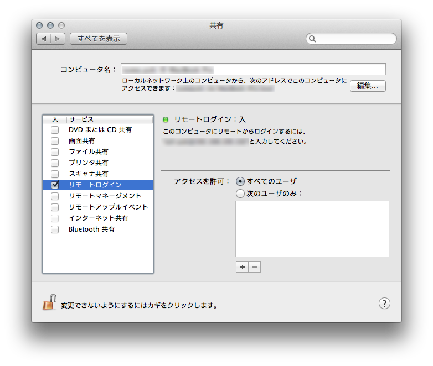Screen dimensions: 433x366
Task: Click the コンピュータ名 text field
Action: pos(253,69)
